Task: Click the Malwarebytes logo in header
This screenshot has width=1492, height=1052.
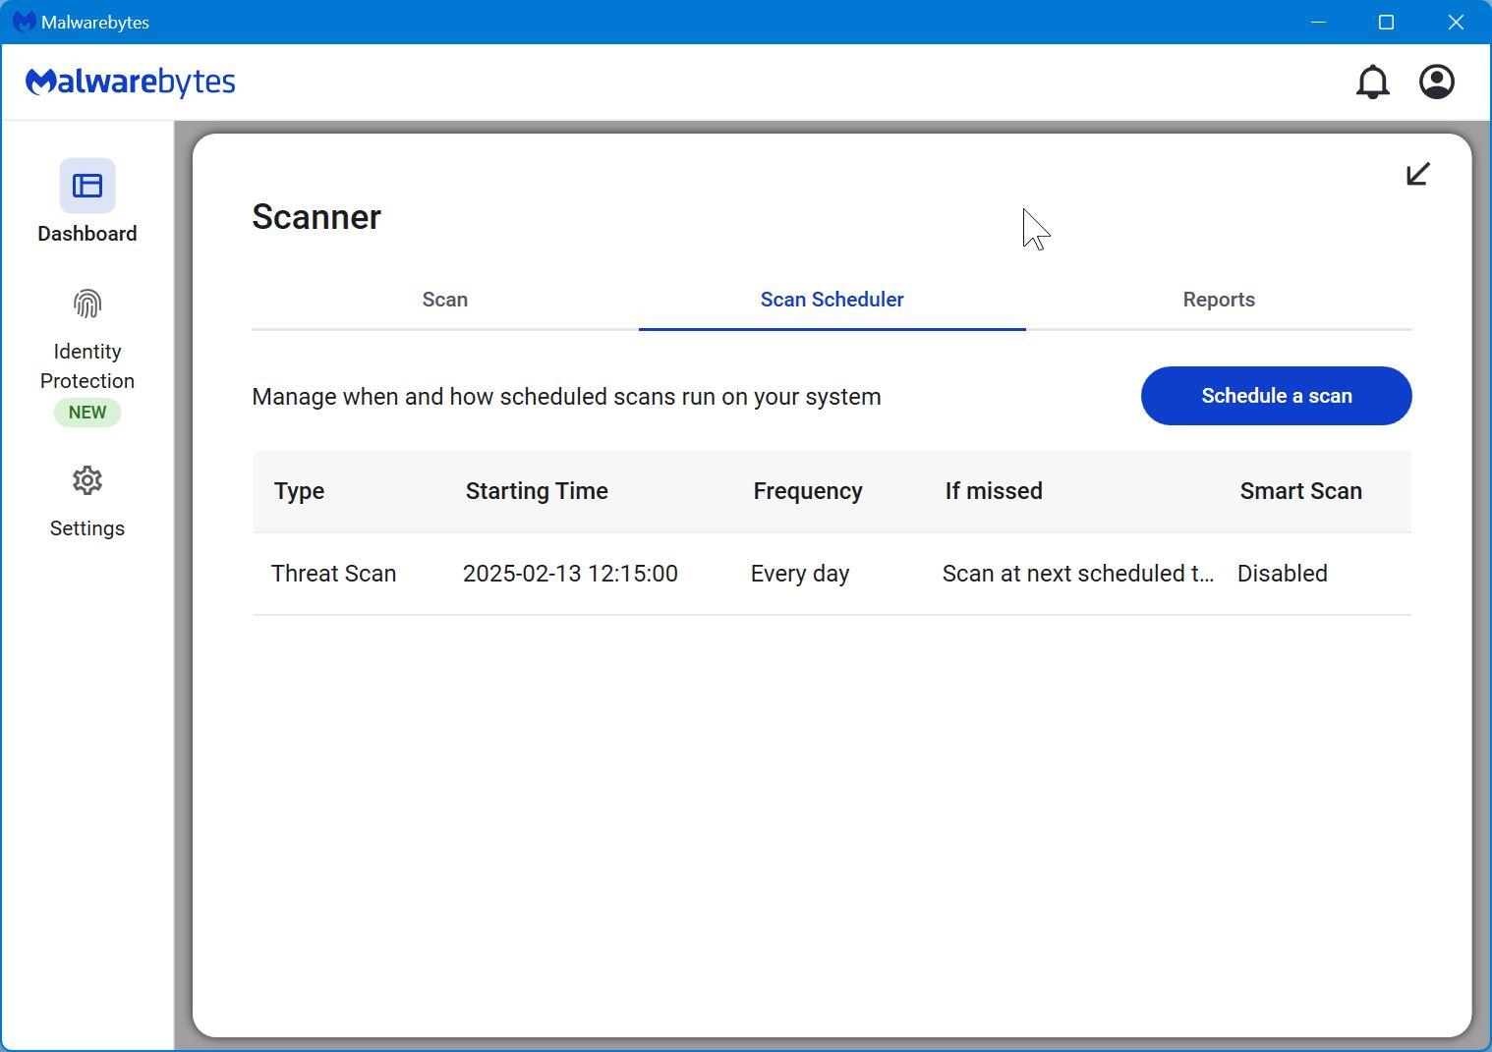Action: [131, 82]
